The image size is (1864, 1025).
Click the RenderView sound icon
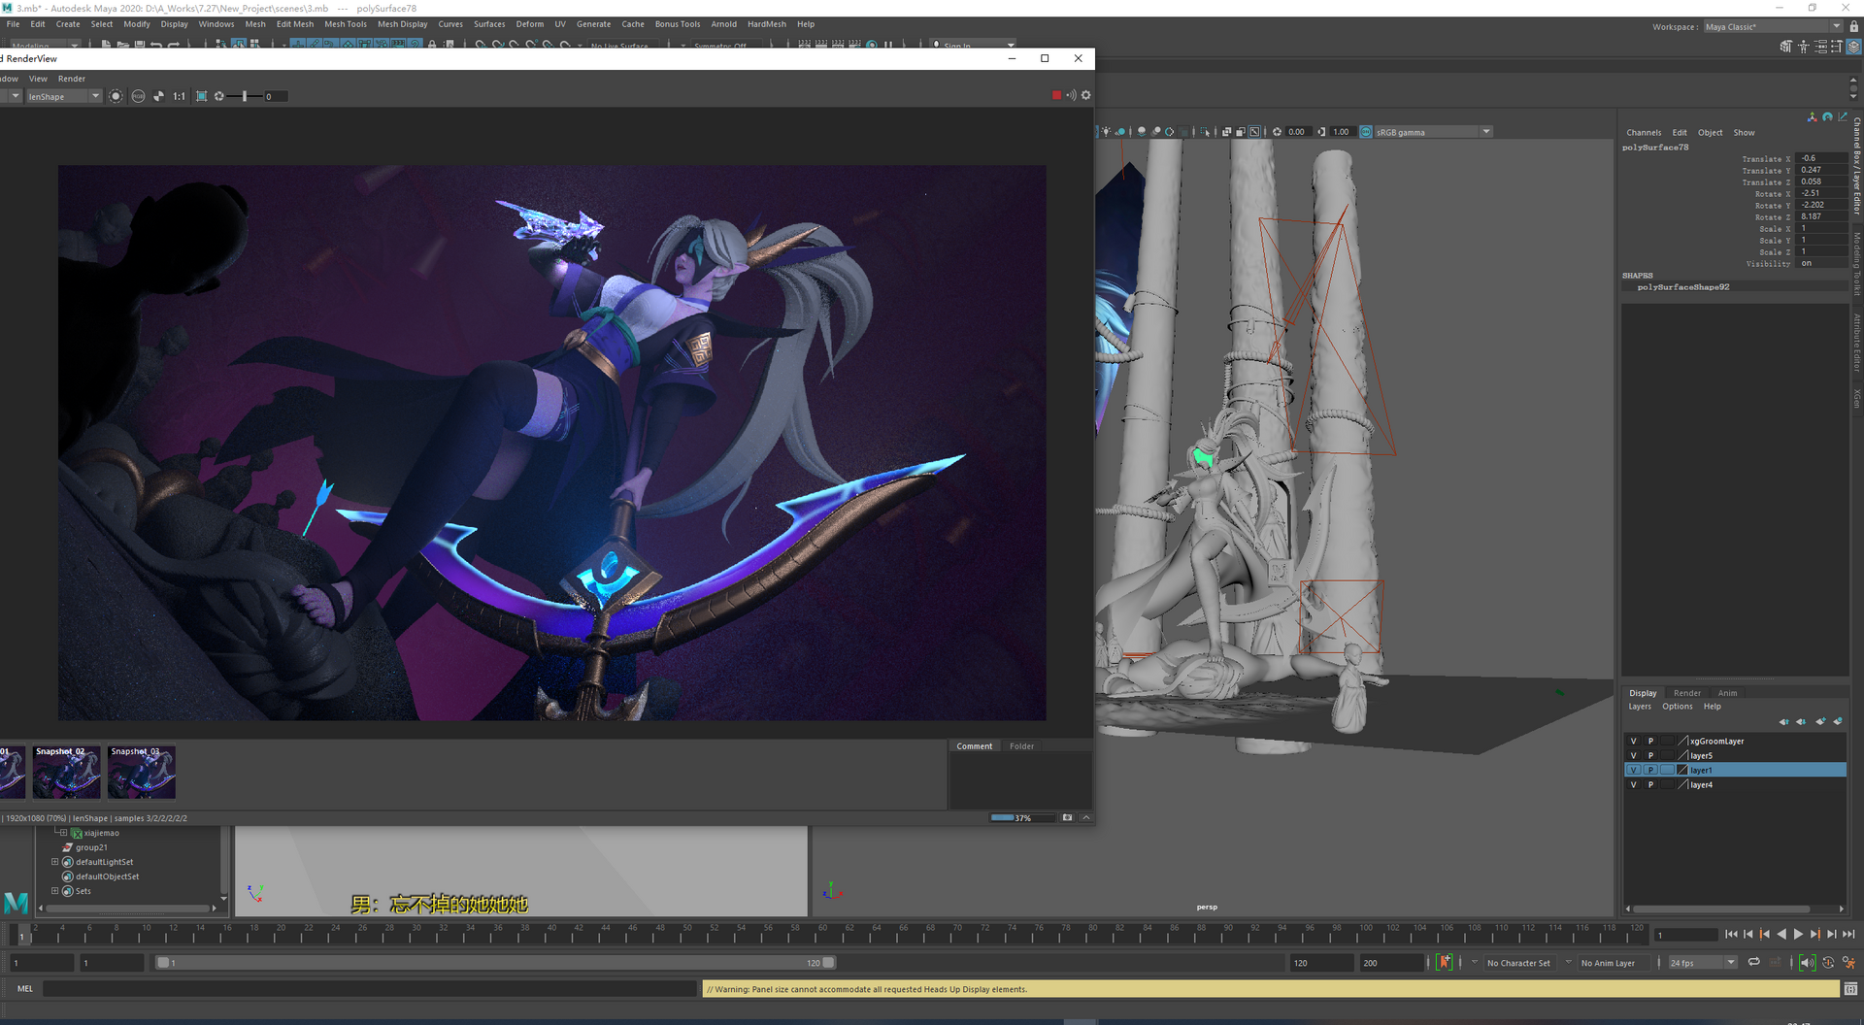tap(1071, 95)
